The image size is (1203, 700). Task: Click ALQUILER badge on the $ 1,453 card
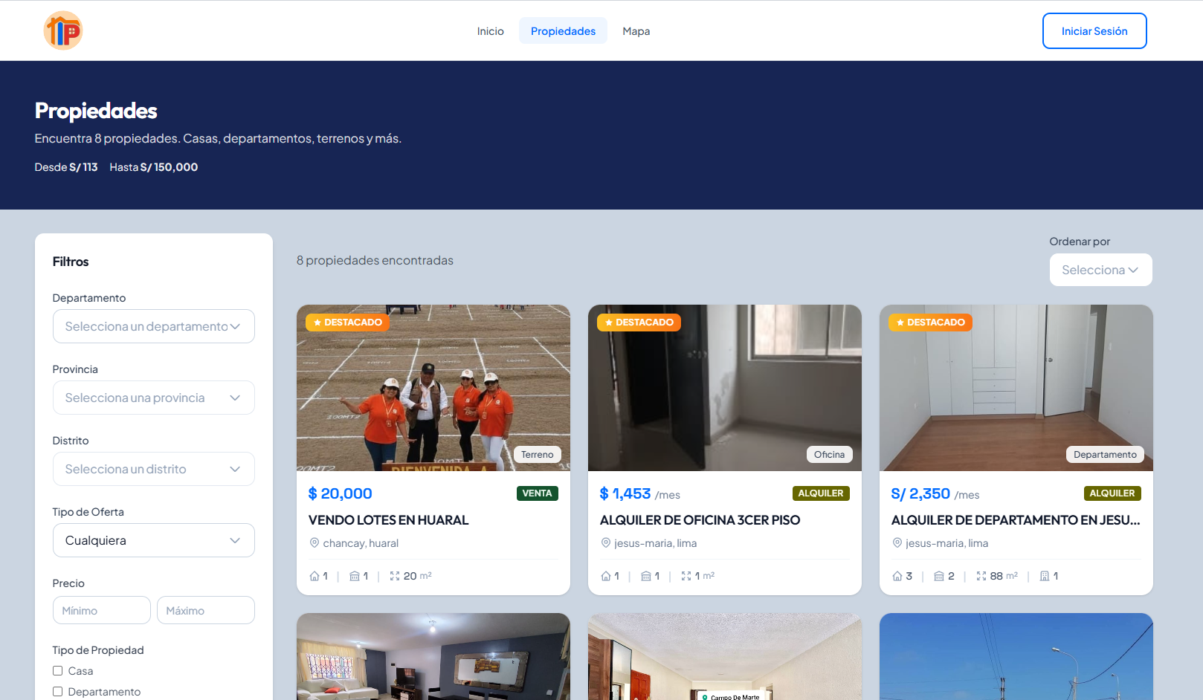coord(821,493)
